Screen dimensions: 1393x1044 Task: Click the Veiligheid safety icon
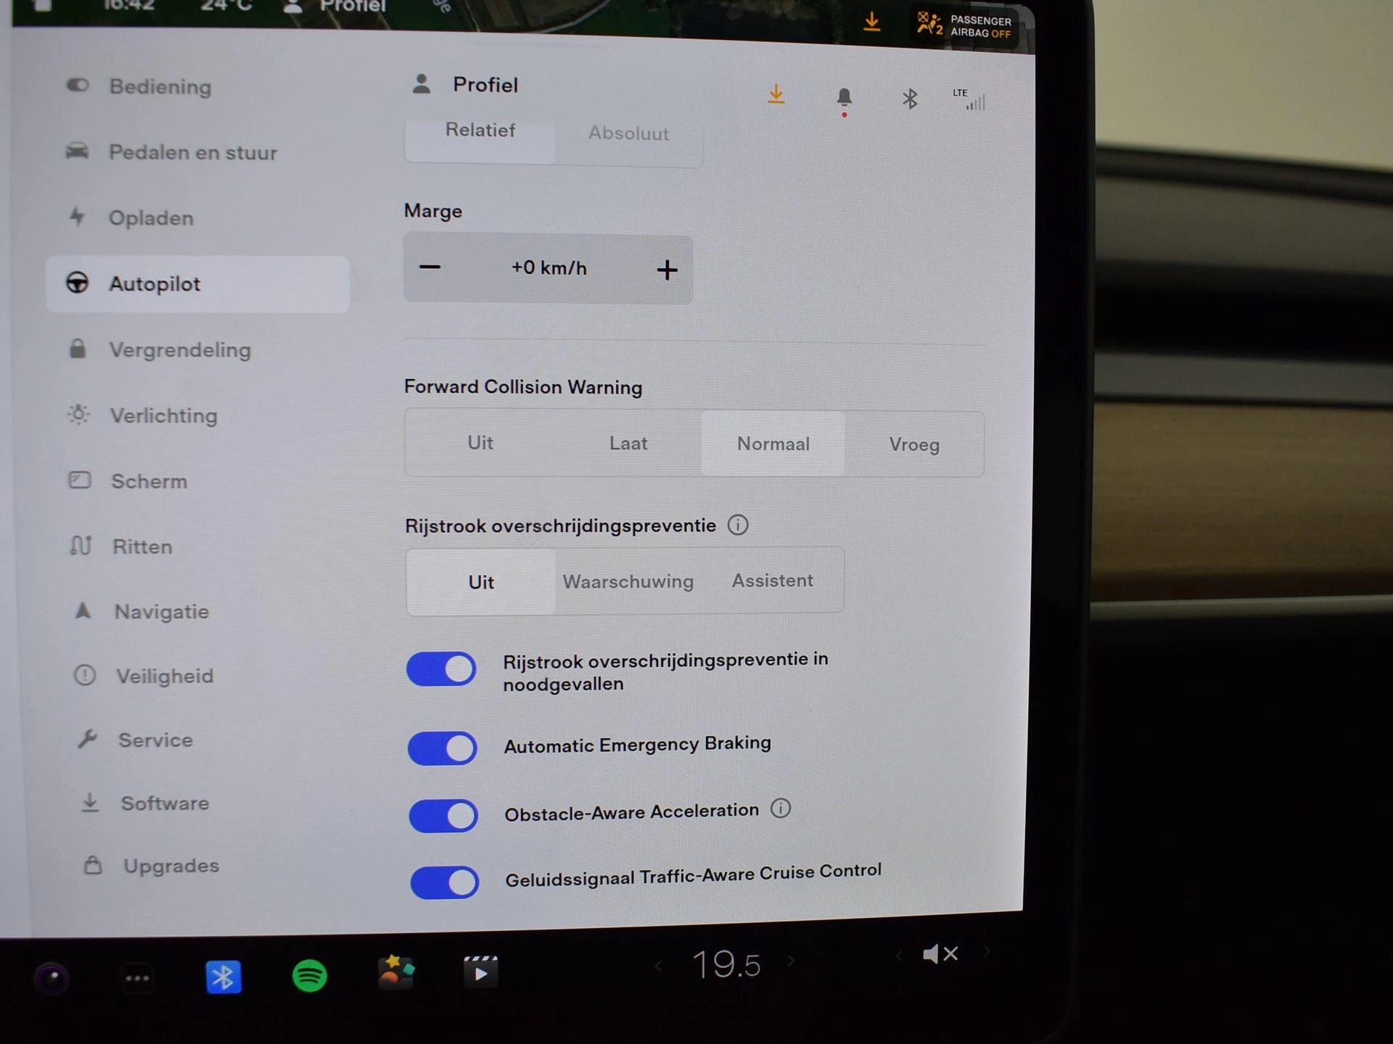82,676
